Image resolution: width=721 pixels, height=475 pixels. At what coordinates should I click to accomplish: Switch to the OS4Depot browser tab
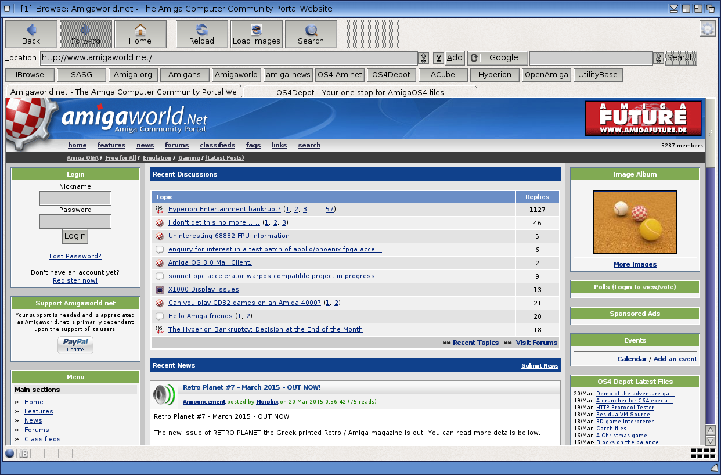(360, 92)
